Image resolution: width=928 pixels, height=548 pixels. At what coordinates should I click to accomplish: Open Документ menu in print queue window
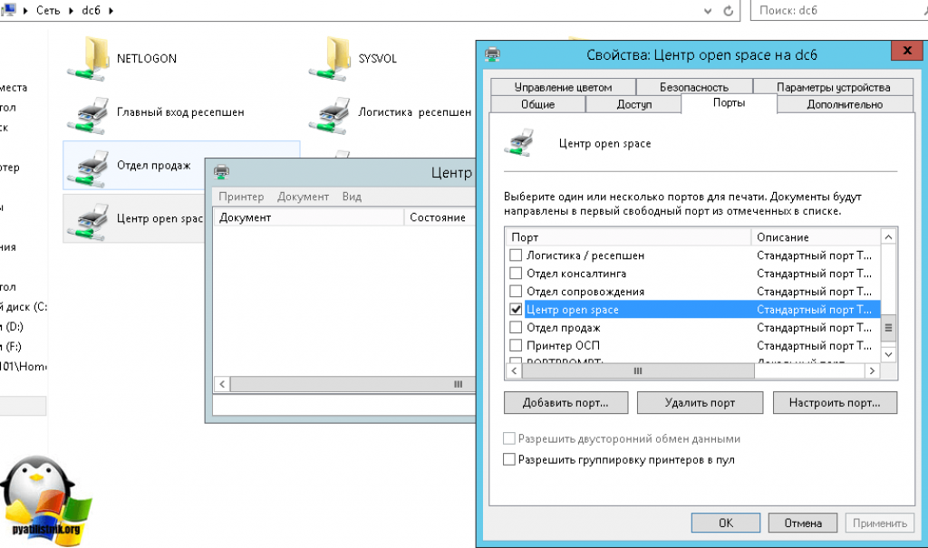(303, 197)
